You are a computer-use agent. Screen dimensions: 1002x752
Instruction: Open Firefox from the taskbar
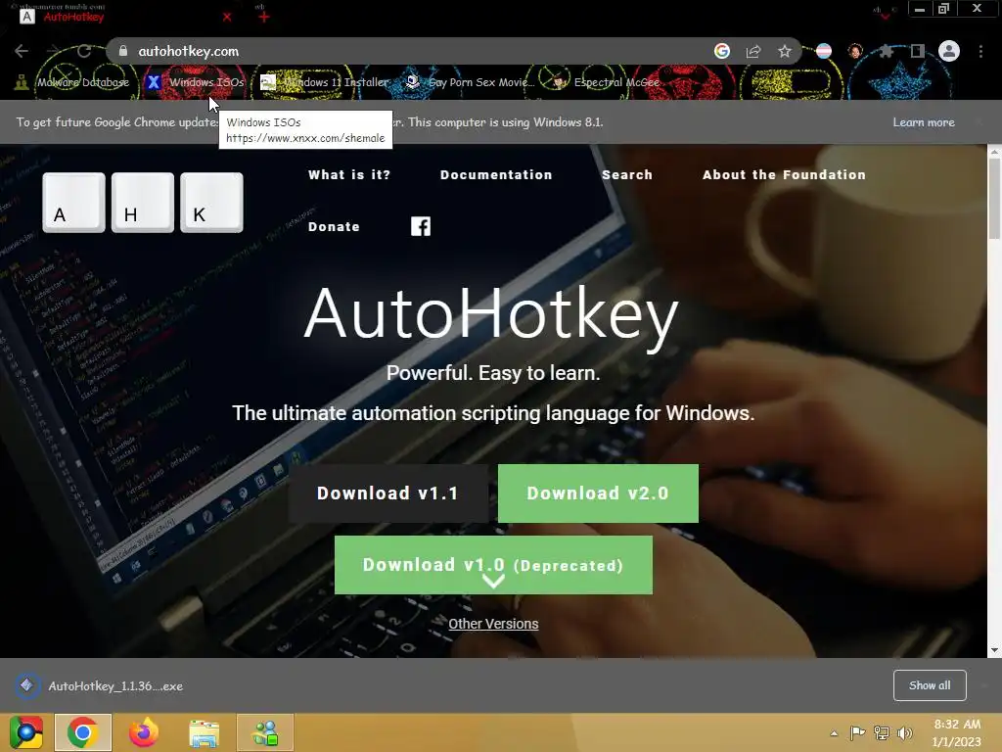pos(143,732)
